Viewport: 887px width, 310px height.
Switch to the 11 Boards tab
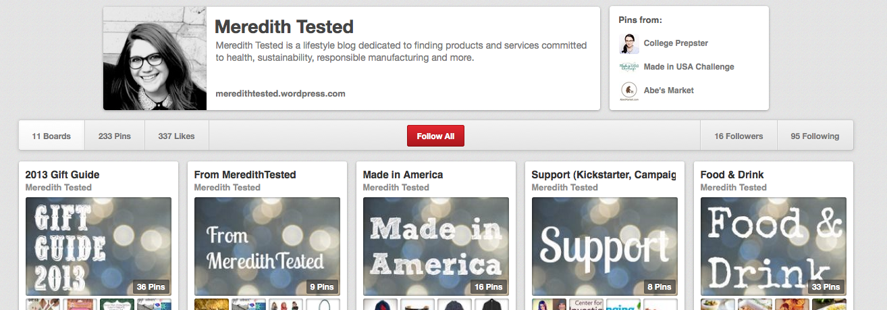(51, 136)
